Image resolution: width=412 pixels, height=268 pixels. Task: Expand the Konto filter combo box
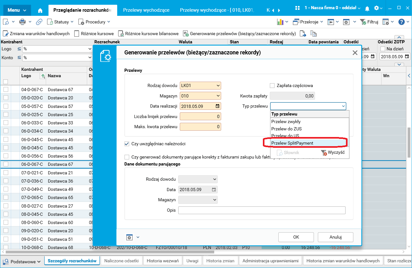[89, 58]
